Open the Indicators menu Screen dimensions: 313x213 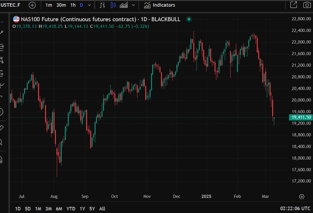click(x=160, y=5)
